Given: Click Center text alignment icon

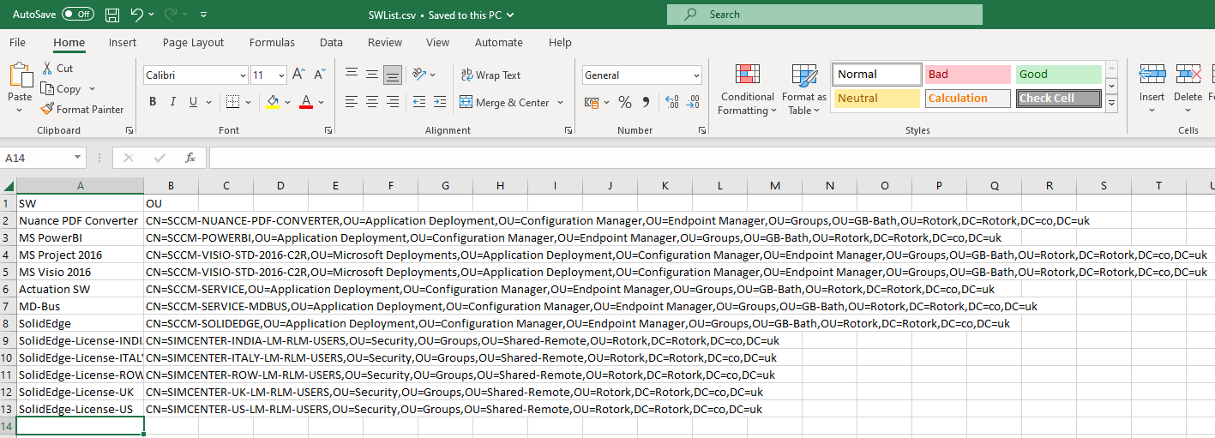Looking at the screenshot, I should point(372,102).
